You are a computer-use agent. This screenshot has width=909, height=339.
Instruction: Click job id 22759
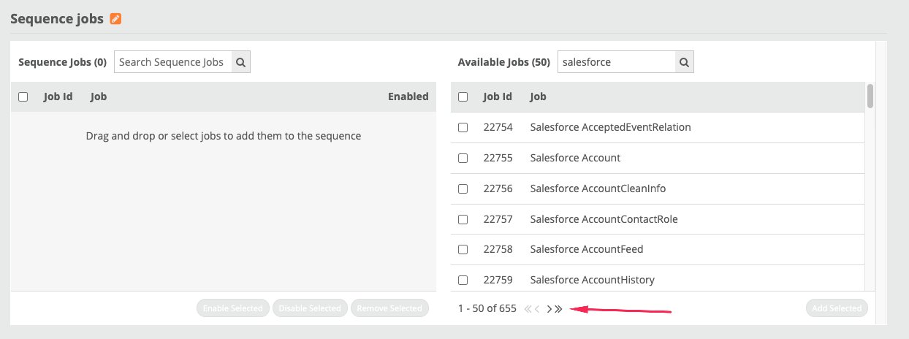[498, 280]
